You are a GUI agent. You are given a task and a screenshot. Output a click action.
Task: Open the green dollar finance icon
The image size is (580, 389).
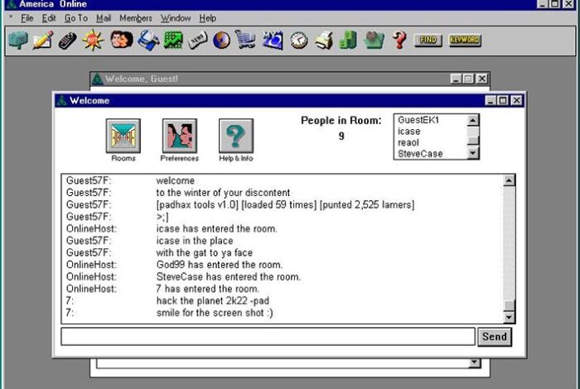[348, 40]
